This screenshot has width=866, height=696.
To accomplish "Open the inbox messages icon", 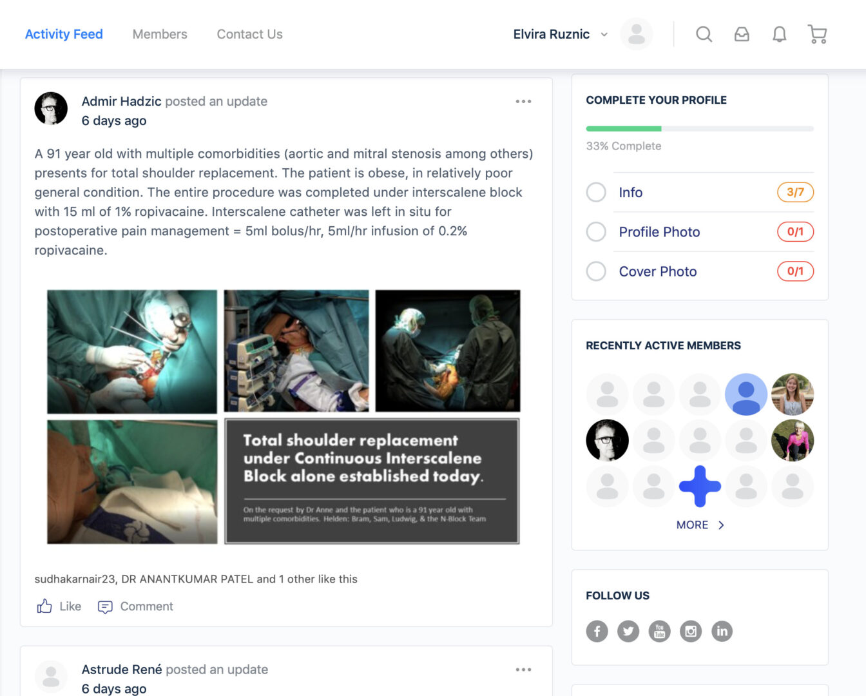I will [x=742, y=34].
